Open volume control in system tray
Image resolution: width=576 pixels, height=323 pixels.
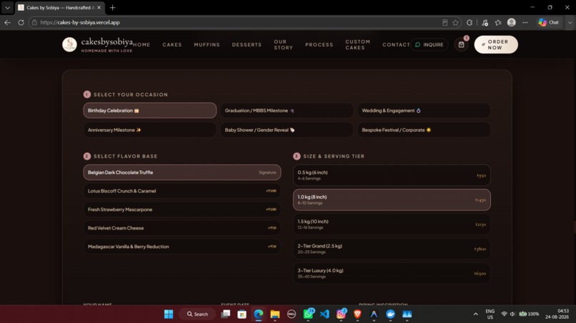[x=513, y=314]
